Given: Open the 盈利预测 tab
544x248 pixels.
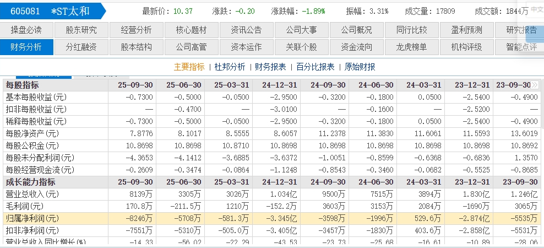Looking at the screenshot, I should click(x=466, y=30).
